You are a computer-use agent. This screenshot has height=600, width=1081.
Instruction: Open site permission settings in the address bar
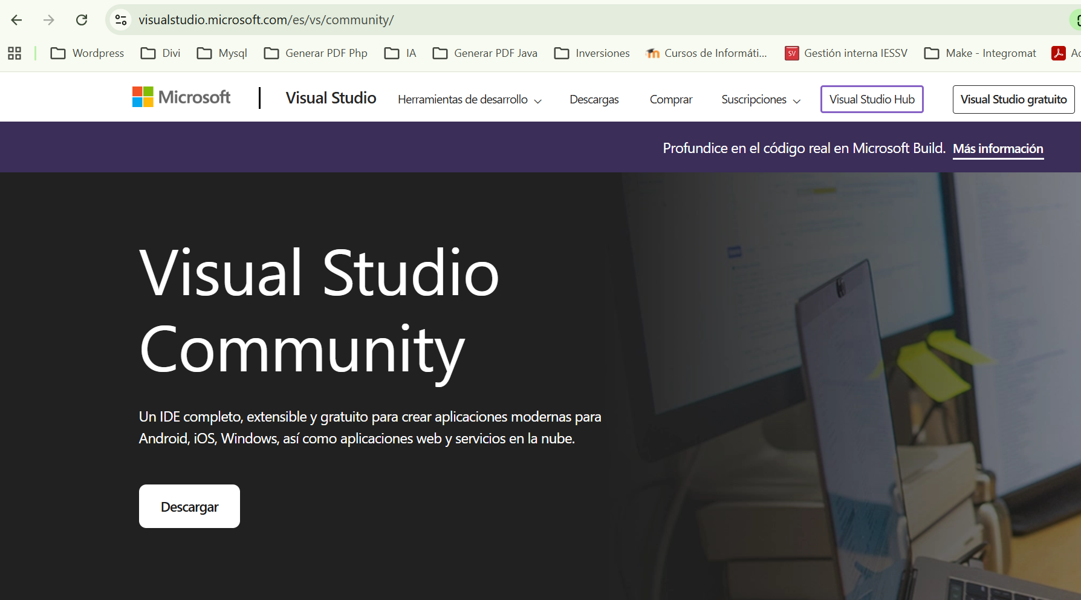[x=120, y=19]
